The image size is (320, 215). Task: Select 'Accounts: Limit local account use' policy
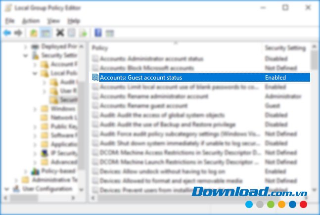(x=180, y=86)
